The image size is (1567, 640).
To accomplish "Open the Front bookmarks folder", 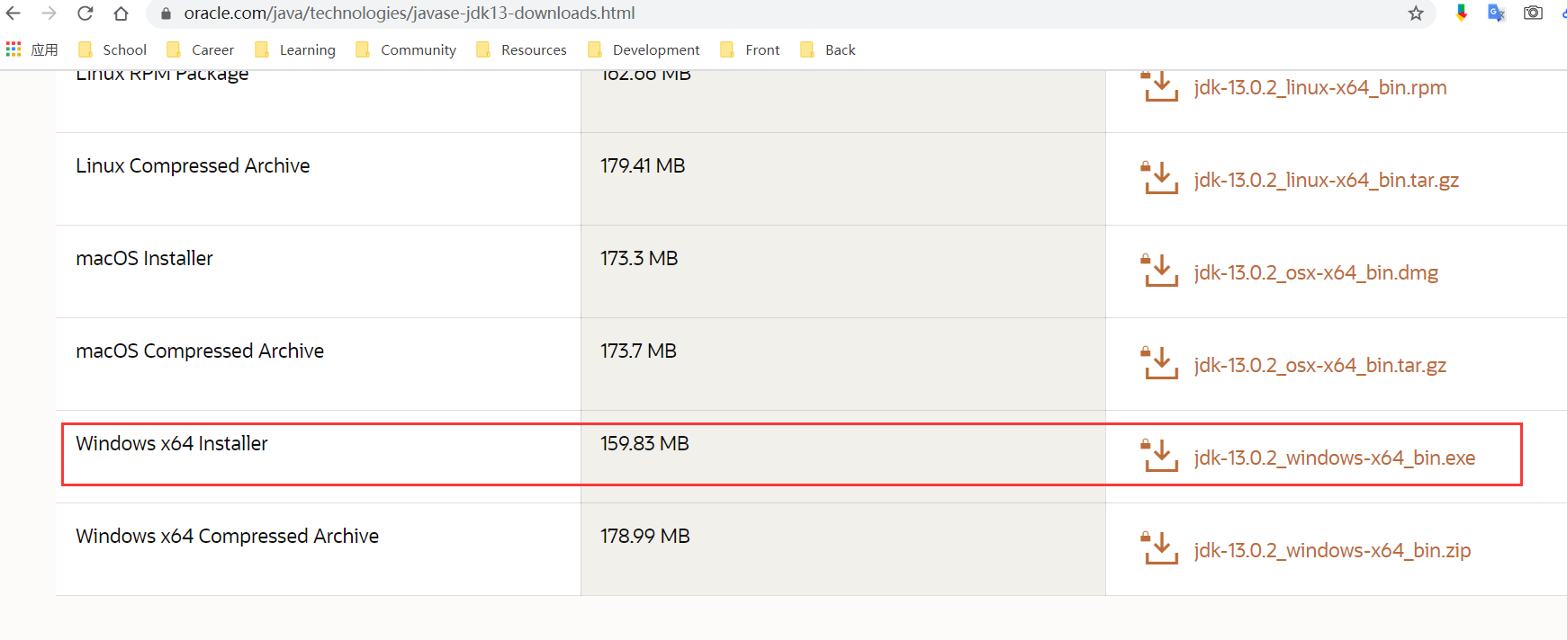I will click(x=751, y=49).
